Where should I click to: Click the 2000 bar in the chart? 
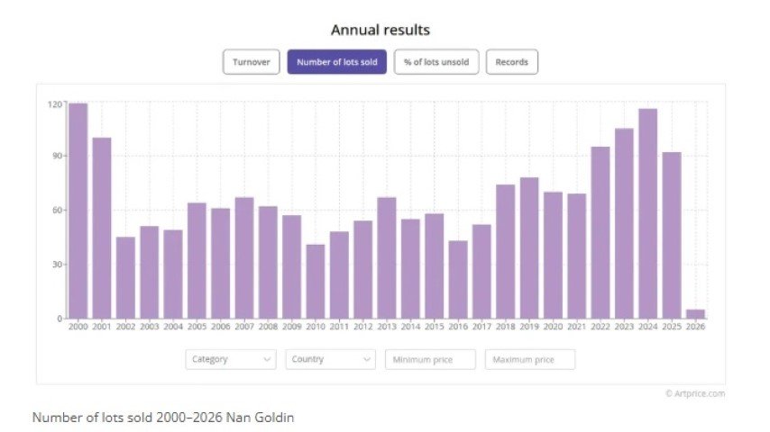78,211
